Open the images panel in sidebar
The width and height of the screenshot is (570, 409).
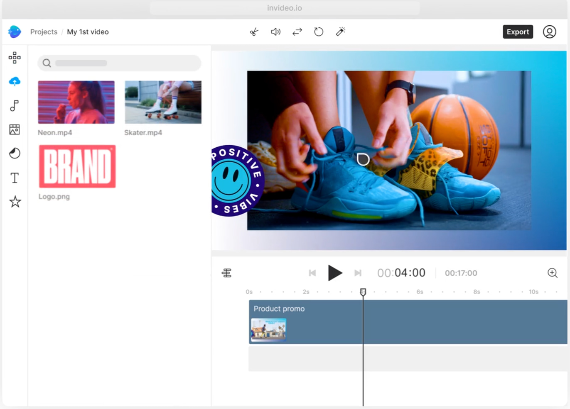tap(15, 129)
